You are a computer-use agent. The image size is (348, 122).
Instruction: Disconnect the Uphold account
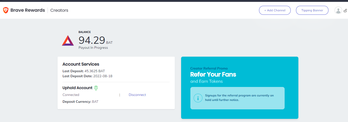pos(137,95)
